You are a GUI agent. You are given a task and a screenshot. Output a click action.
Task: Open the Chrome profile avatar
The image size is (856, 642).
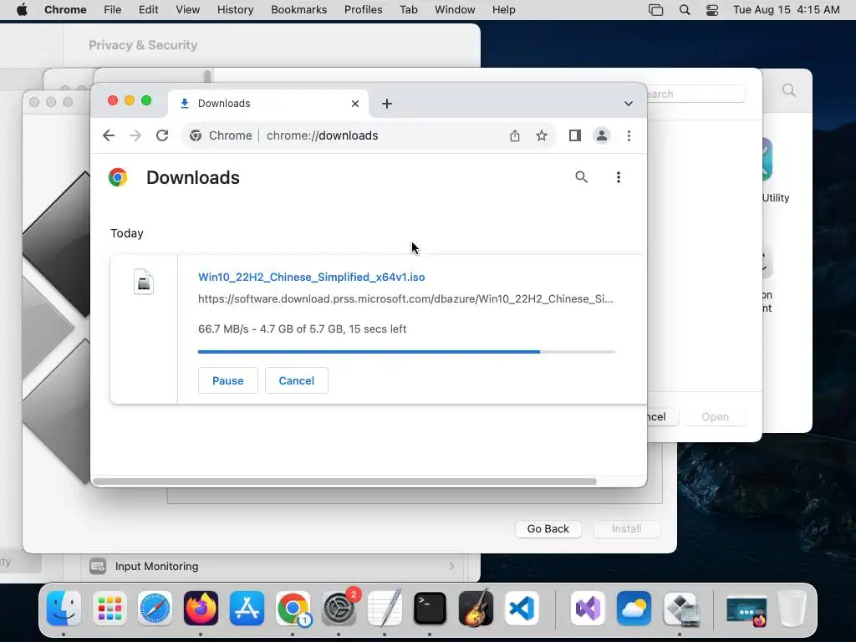click(602, 135)
